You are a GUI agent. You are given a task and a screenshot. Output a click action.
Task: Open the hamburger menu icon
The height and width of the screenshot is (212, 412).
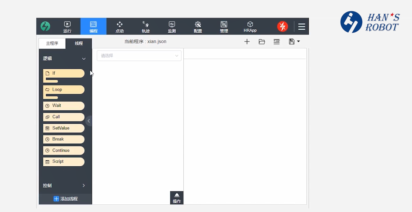302,27
